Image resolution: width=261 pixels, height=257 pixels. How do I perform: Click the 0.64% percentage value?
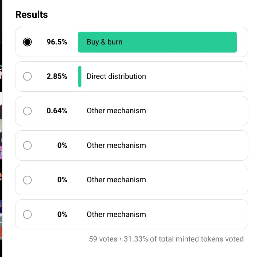(x=57, y=111)
